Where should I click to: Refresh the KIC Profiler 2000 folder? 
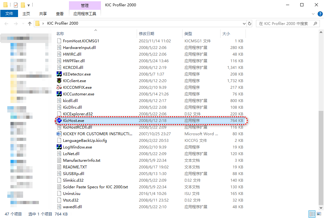[250, 23]
